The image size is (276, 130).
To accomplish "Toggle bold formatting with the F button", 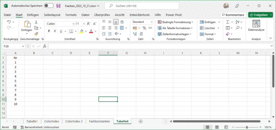I will coord(49,31).
